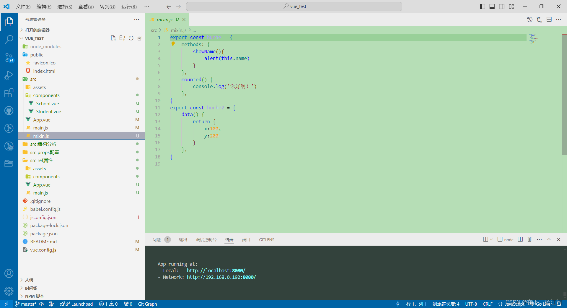Open the Run and Debug view

point(9,75)
